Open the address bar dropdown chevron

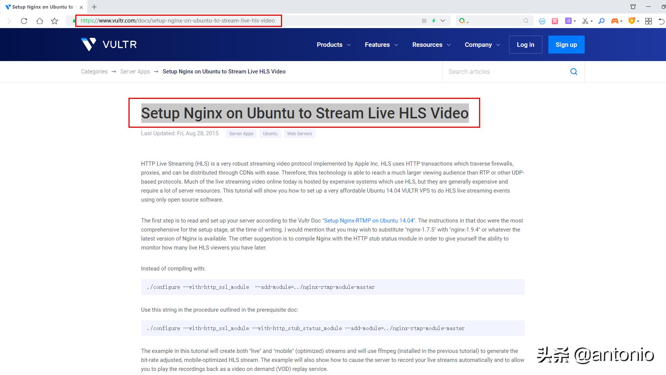click(443, 21)
